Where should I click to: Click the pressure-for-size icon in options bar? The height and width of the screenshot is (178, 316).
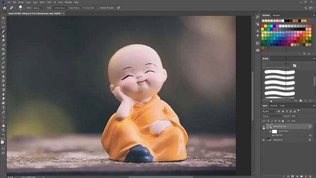[x=118, y=8]
